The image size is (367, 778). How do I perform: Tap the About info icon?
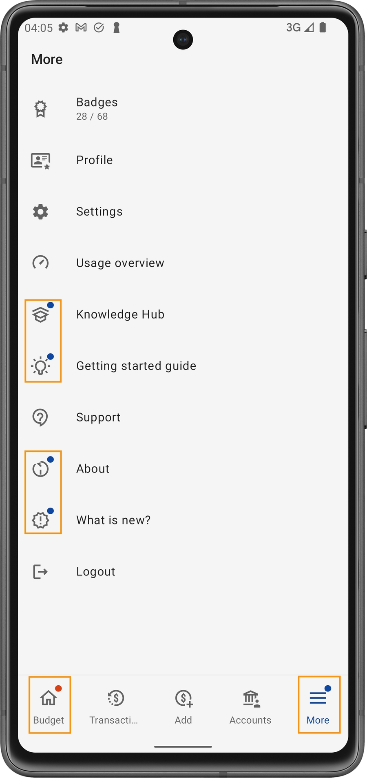[x=40, y=469]
